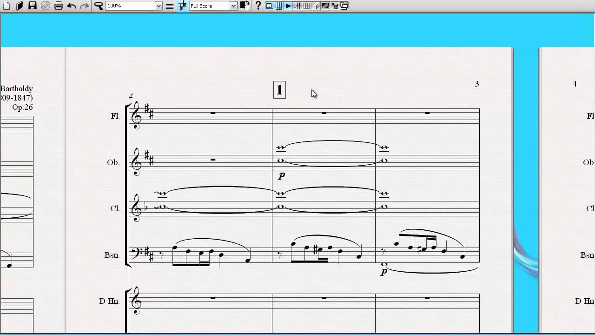The image size is (595, 335).
Task: Toggle the Kontakt keyboard window button
Action: (x=307, y=6)
